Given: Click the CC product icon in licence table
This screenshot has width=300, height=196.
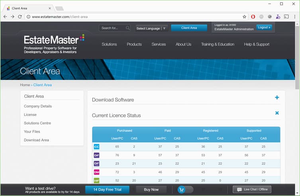Looking at the screenshot, I should tap(96, 147).
